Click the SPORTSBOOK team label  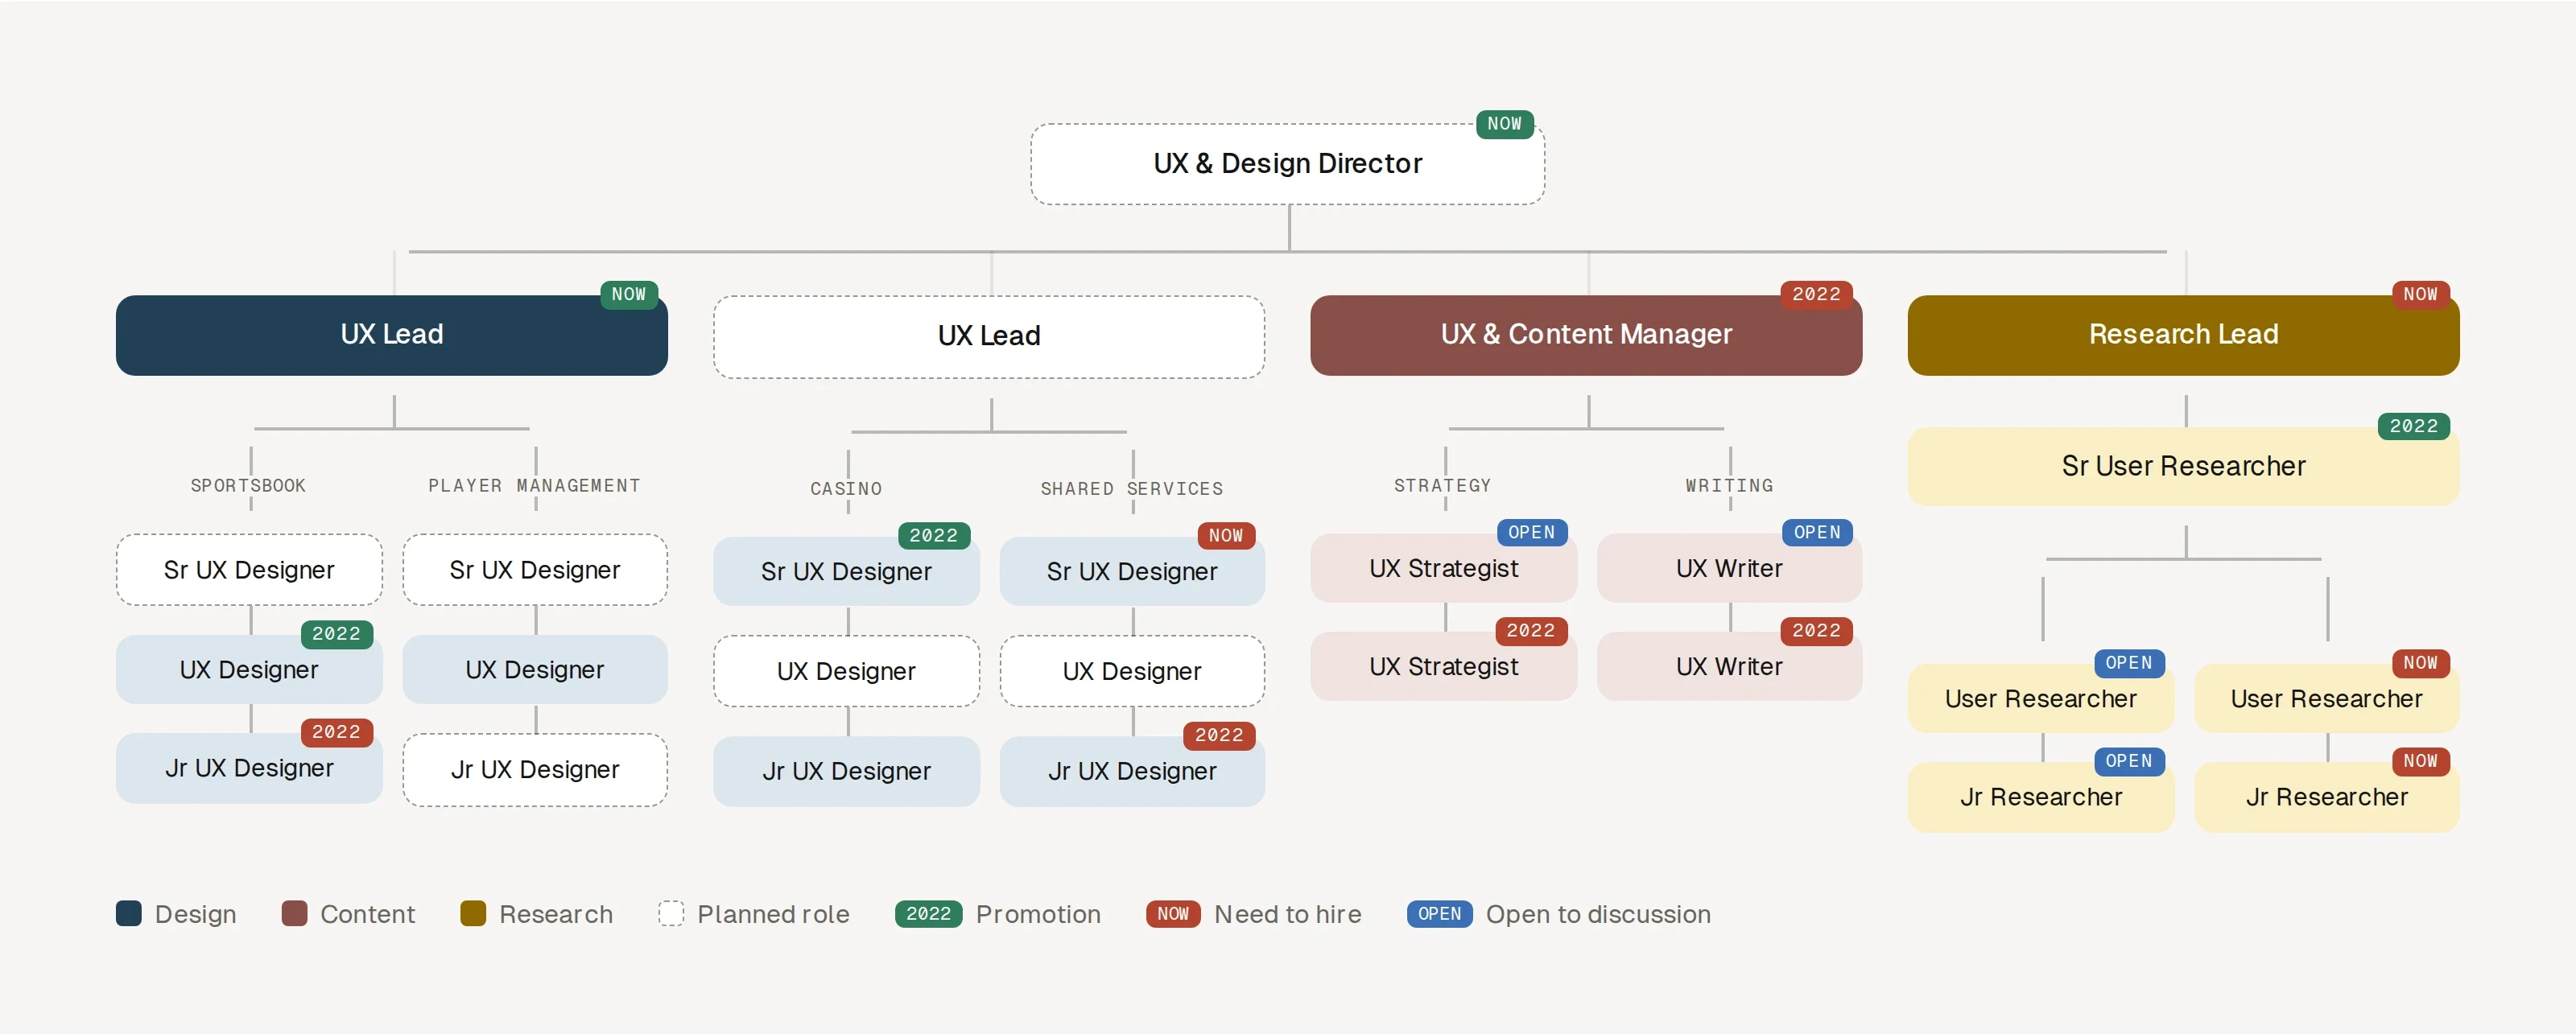tap(248, 486)
